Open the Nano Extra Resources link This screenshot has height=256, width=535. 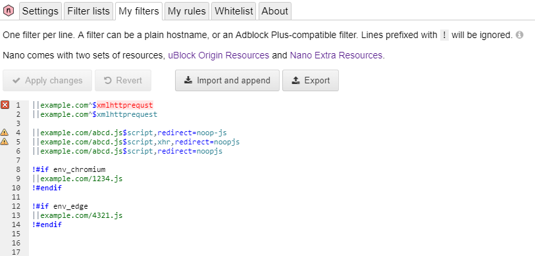(x=336, y=55)
